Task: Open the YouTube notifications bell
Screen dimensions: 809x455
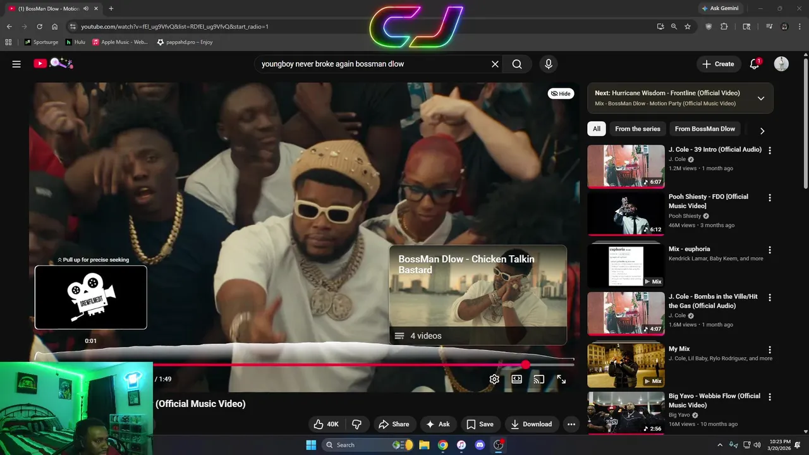Action: tap(755, 64)
